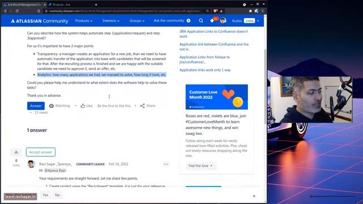Open the user profile avatar menu
Screen dimensions: 363x204
tap(223, 20)
